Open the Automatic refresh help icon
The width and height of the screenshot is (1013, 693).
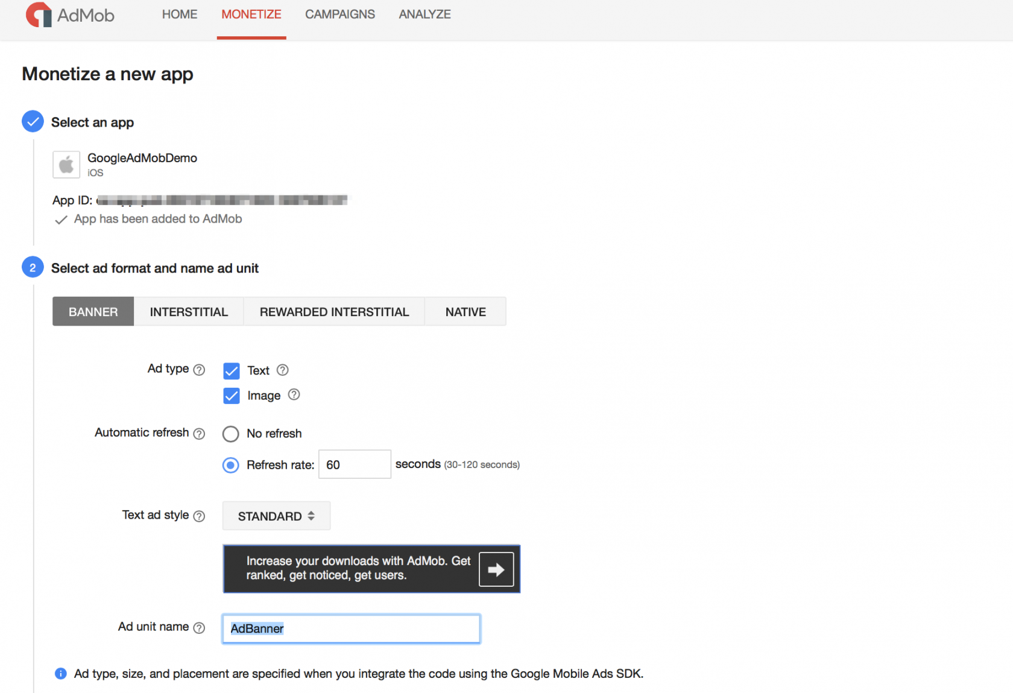click(198, 433)
